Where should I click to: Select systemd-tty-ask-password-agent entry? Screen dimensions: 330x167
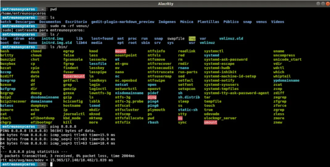coord(237,93)
